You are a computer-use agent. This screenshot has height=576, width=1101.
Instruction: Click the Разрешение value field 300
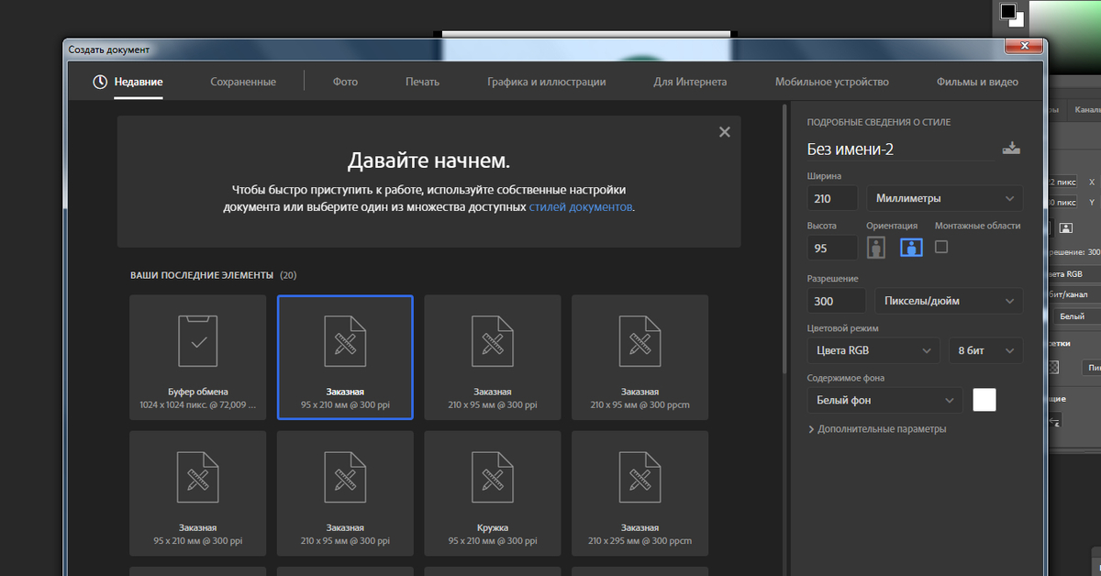(836, 301)
